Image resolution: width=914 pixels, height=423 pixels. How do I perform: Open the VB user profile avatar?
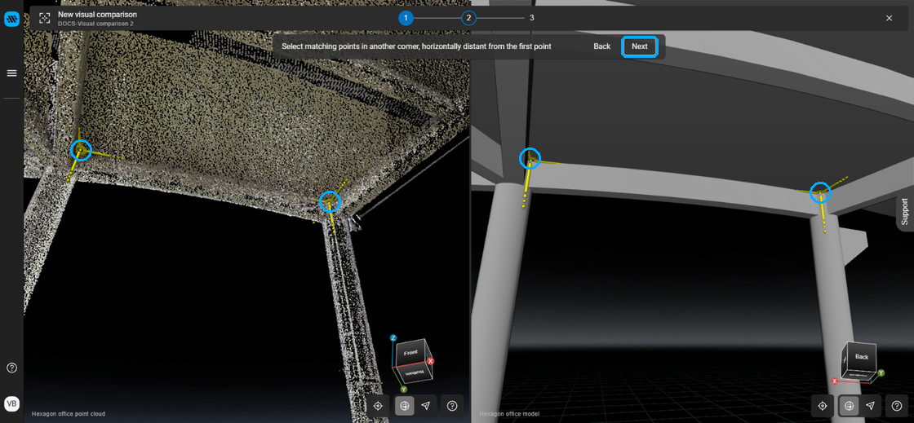11,403
